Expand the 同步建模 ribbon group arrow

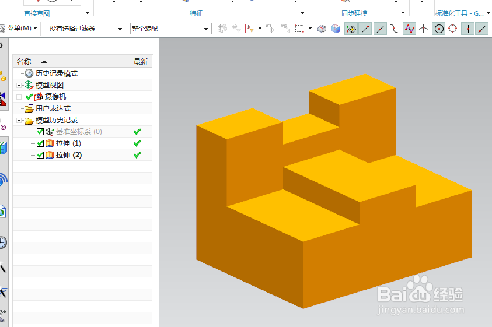[403, 13]
